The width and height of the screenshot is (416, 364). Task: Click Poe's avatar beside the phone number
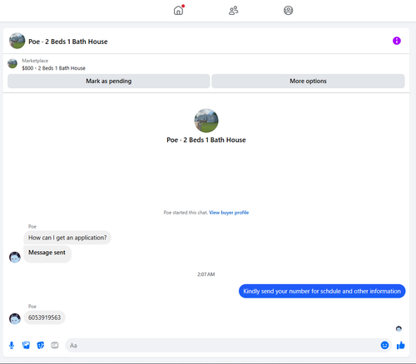coord(15,318)
